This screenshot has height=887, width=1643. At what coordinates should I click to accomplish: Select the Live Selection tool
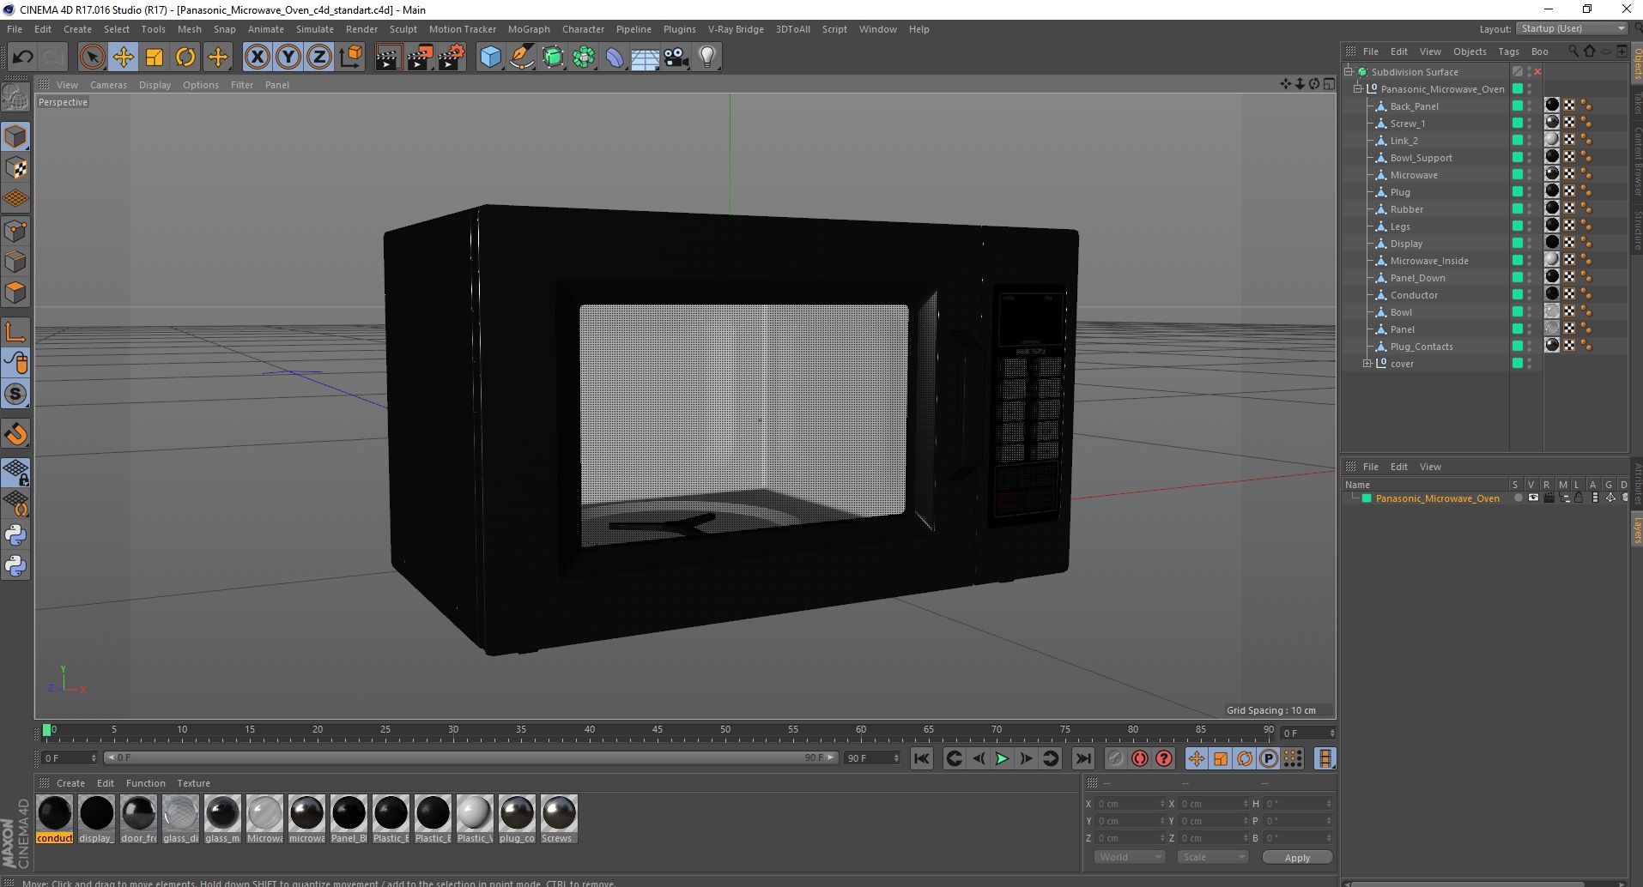92,57
